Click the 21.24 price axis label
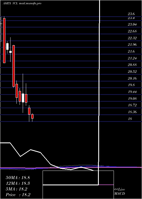Screen dimensions: 142x199 pos(132,58)
